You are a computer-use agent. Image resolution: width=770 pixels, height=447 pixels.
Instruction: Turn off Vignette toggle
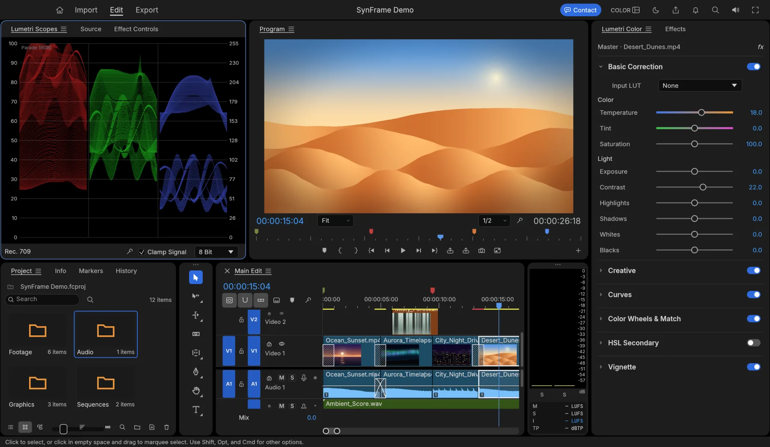click(754, 367)
